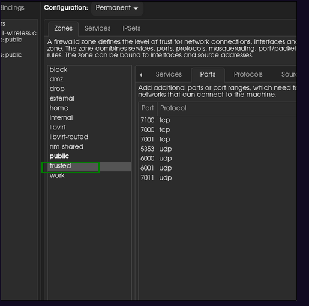This screenshot has width=309, height=306.
Task: Select the 5353 udp port row
Action: click(217, 149)
